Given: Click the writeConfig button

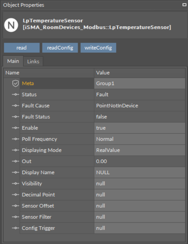Looking at the screenshot, I should coord(98,48).
